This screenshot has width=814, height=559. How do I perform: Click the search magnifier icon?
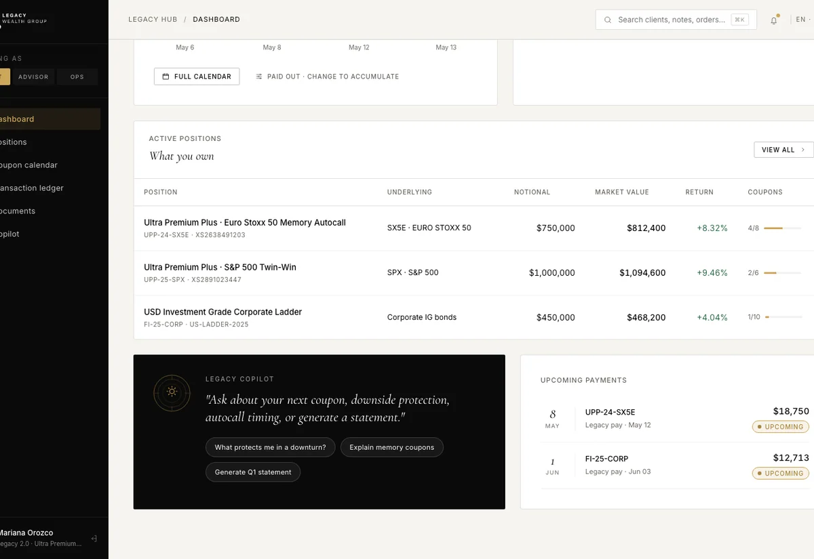click(608, 20)
